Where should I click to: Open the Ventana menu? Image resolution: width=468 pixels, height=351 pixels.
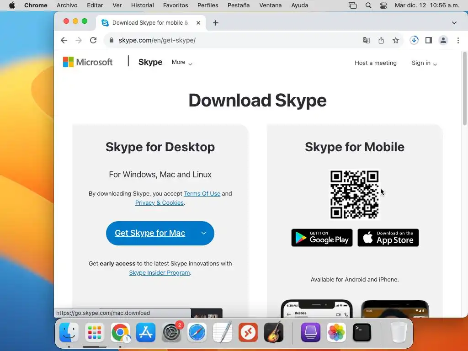pyautogui.click(x=271, y=5)
